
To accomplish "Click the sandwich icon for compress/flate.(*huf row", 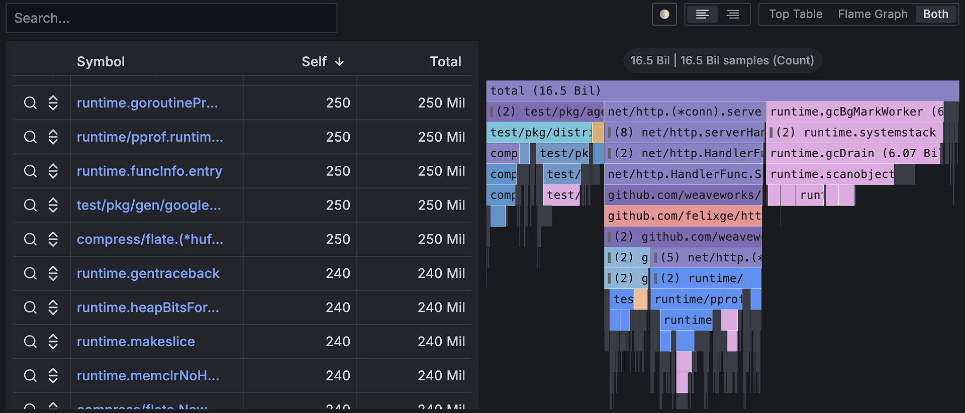I will coord(53,239).
